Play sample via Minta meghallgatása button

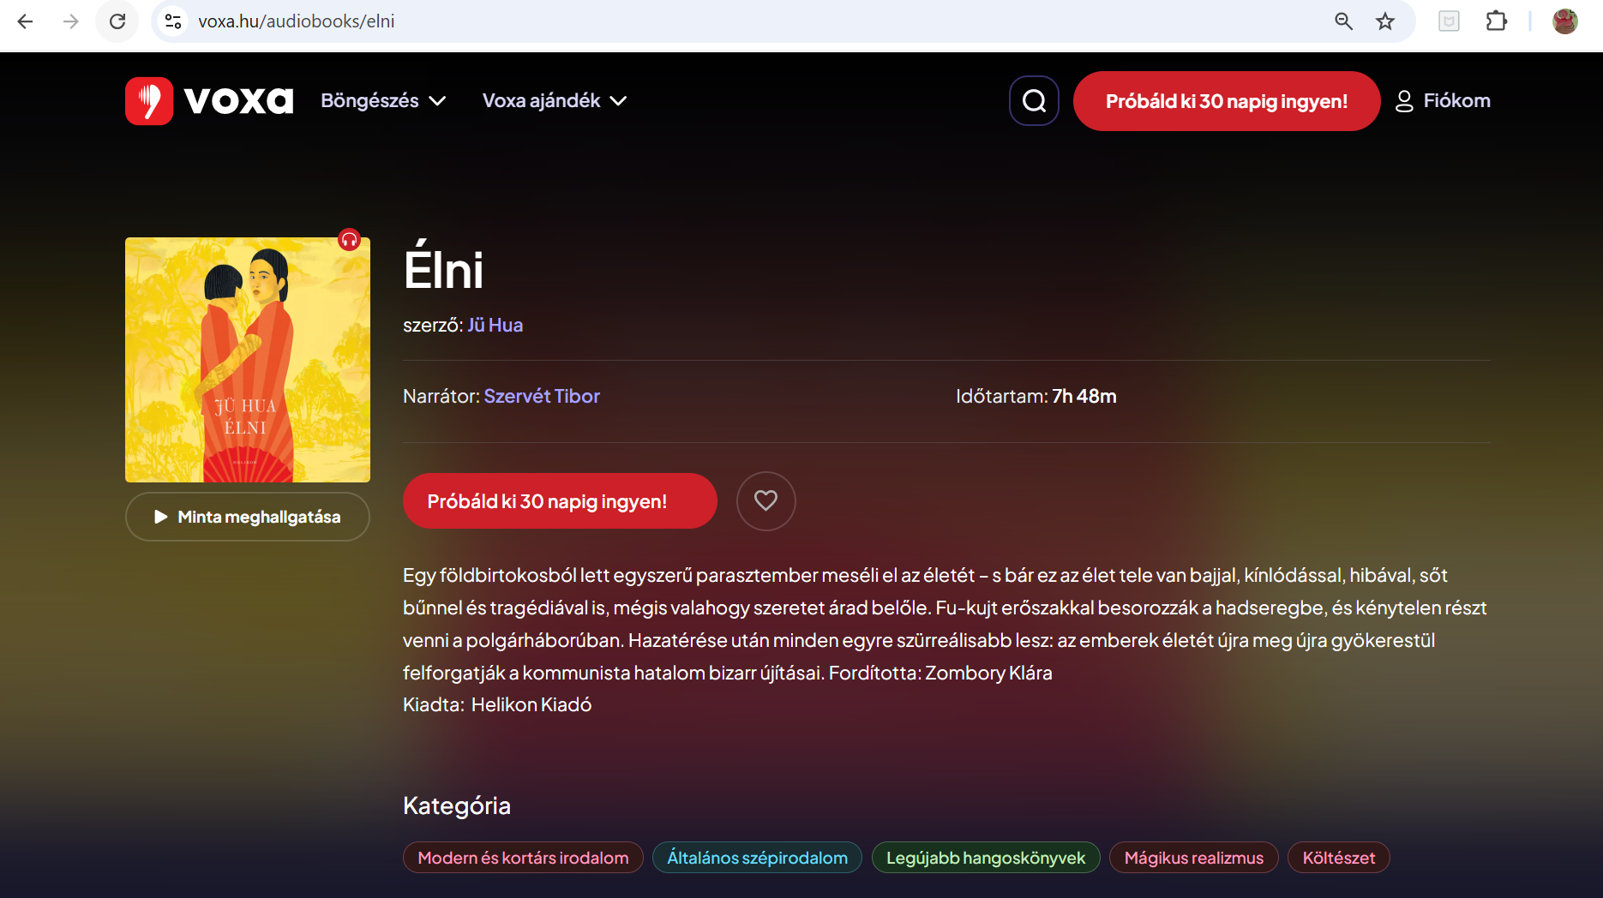248,517
